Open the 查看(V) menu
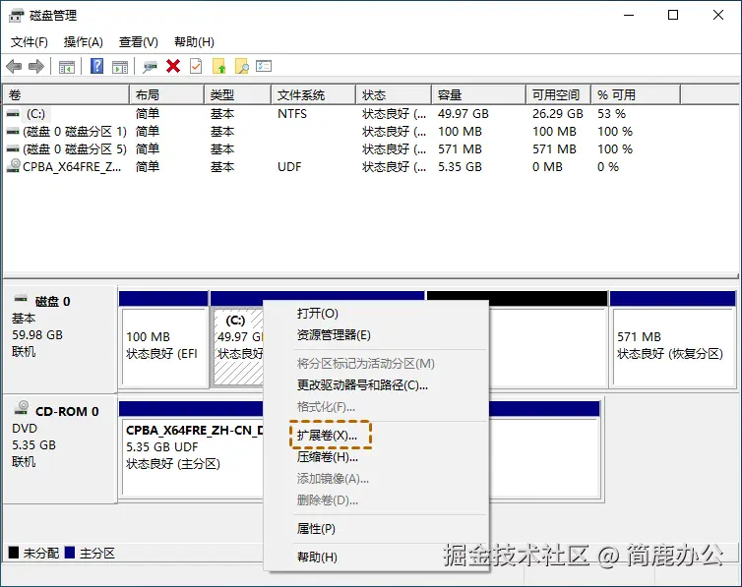Image resolution: width=742 pixels, height=587 pixels. 139,42
